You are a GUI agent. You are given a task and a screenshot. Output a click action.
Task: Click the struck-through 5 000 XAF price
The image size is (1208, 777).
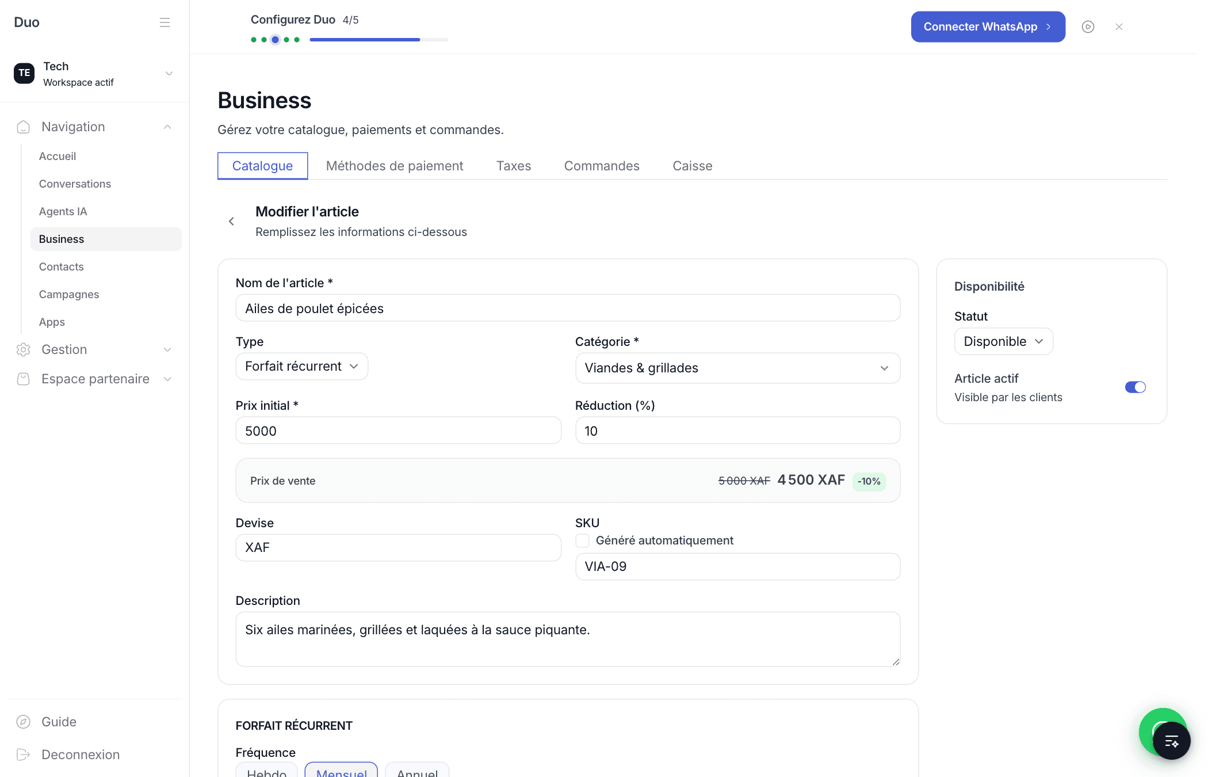[x=744, y=481]
